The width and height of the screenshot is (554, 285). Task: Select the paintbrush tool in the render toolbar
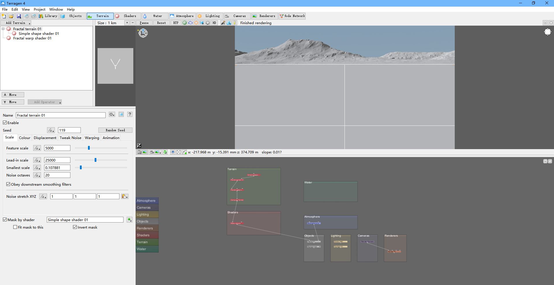(222, 23)
